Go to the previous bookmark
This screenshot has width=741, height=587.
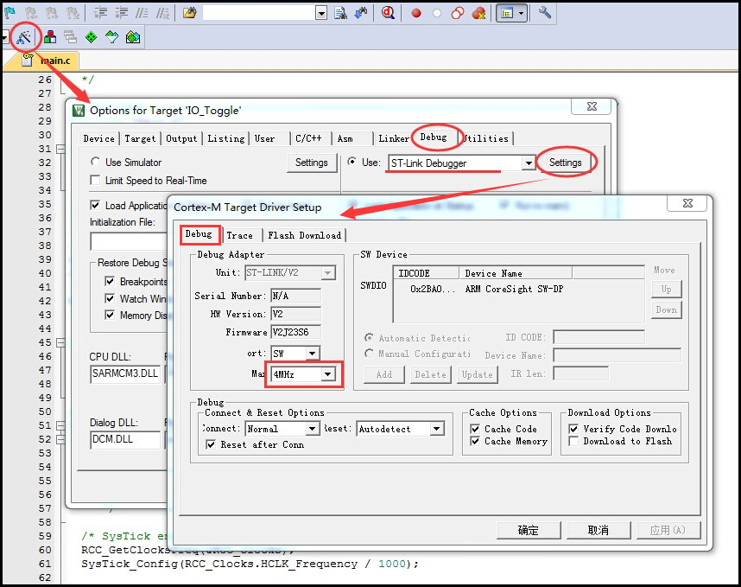pos(31,13)
